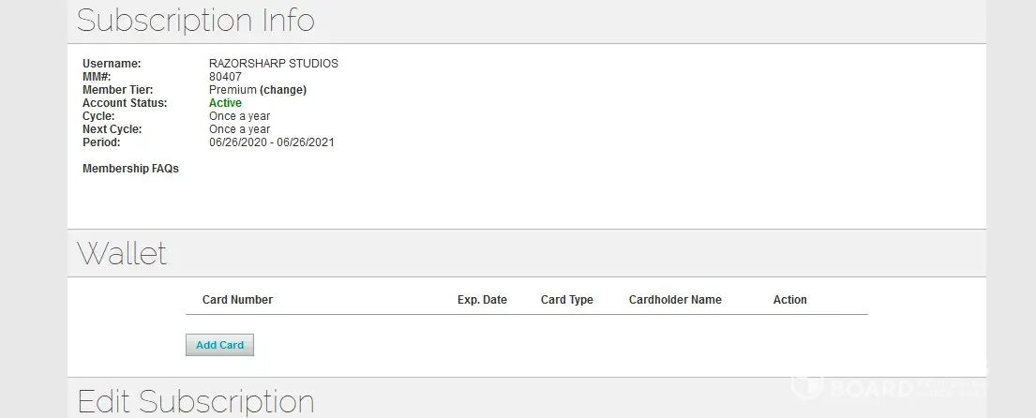
Task: Click the Subscription Info heading
Action: pos(195,20)
